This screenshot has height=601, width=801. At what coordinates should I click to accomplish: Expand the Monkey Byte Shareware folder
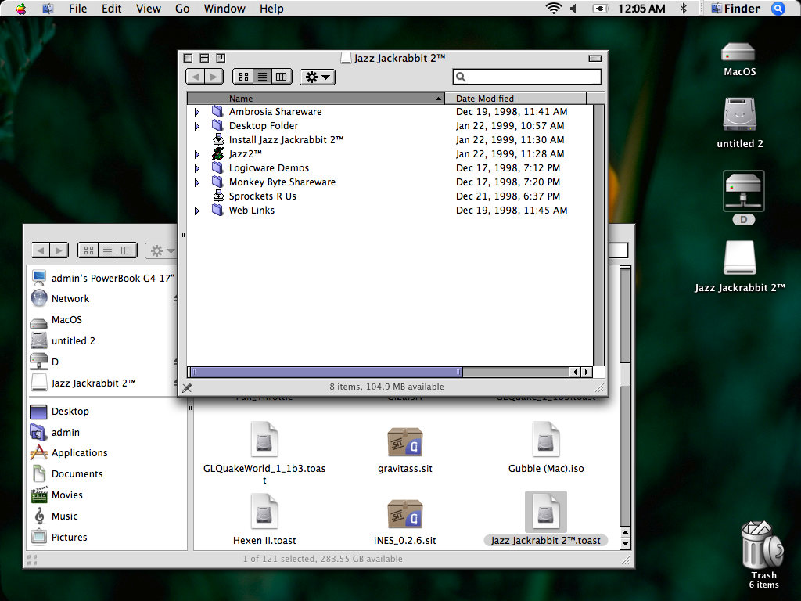coord(197,182)
